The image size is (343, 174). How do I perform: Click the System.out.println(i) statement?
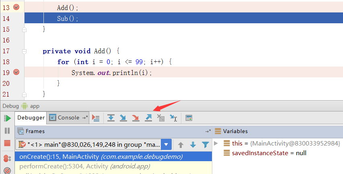pos(111,73)
